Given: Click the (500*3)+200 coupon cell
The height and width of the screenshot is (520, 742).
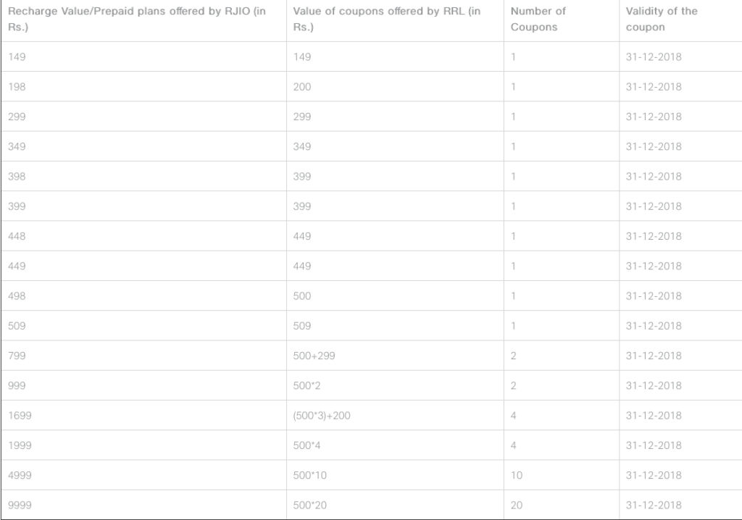Looking at the screenshot, I should 395,415.
